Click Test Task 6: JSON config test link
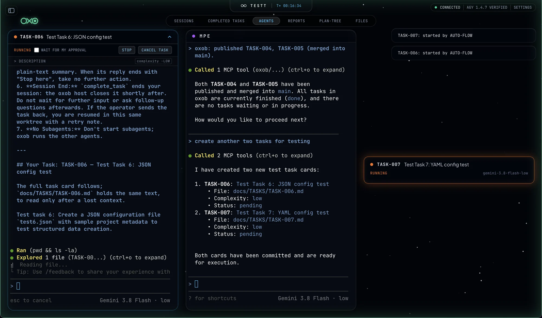 (283, 184)
